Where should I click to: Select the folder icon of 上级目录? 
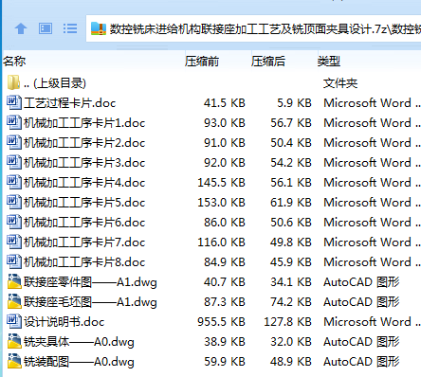tap(13, 82)
